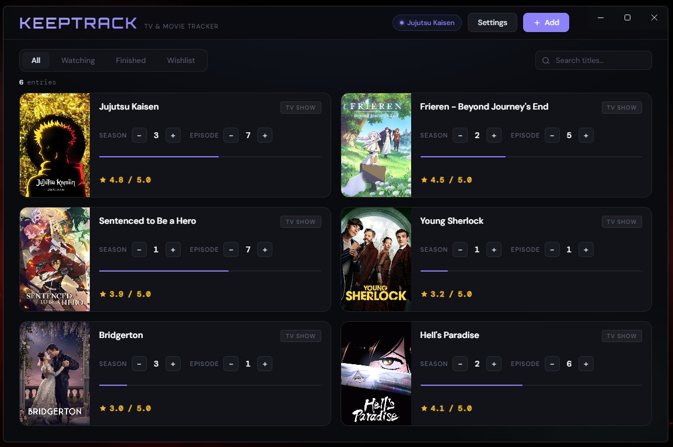Decrease Sentenced to Be a Hero episode
This screenshot has width=673, height=447.
(231, 249)
